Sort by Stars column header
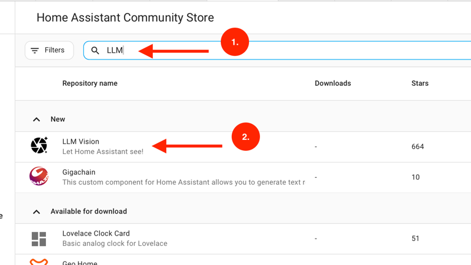 click(x=419, y=83)
